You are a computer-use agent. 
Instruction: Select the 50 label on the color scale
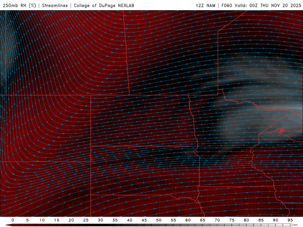[x=159, y=220]
